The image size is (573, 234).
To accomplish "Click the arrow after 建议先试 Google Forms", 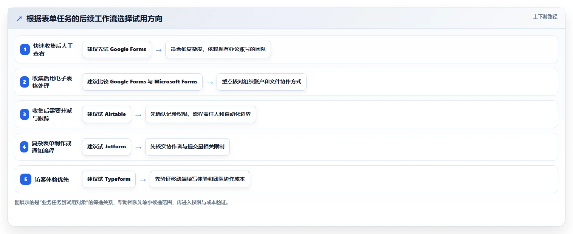I will point(158,50).
